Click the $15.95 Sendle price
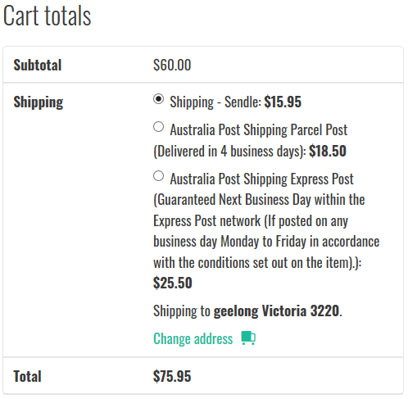Viewport: 408px width, 399px height. tap(283, 102)
